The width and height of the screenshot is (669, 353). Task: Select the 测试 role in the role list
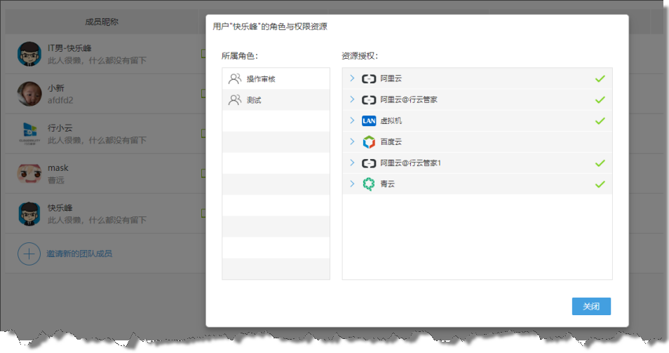(254, 100)
